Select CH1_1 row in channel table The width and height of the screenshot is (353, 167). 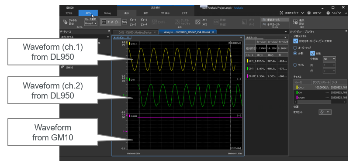point(320,88)
